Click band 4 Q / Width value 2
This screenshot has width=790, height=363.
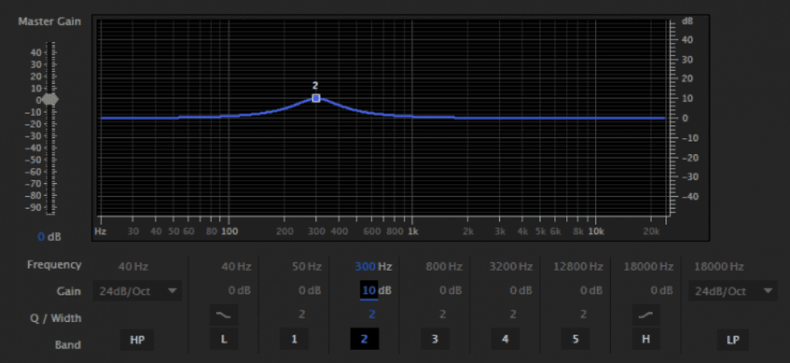513,314
